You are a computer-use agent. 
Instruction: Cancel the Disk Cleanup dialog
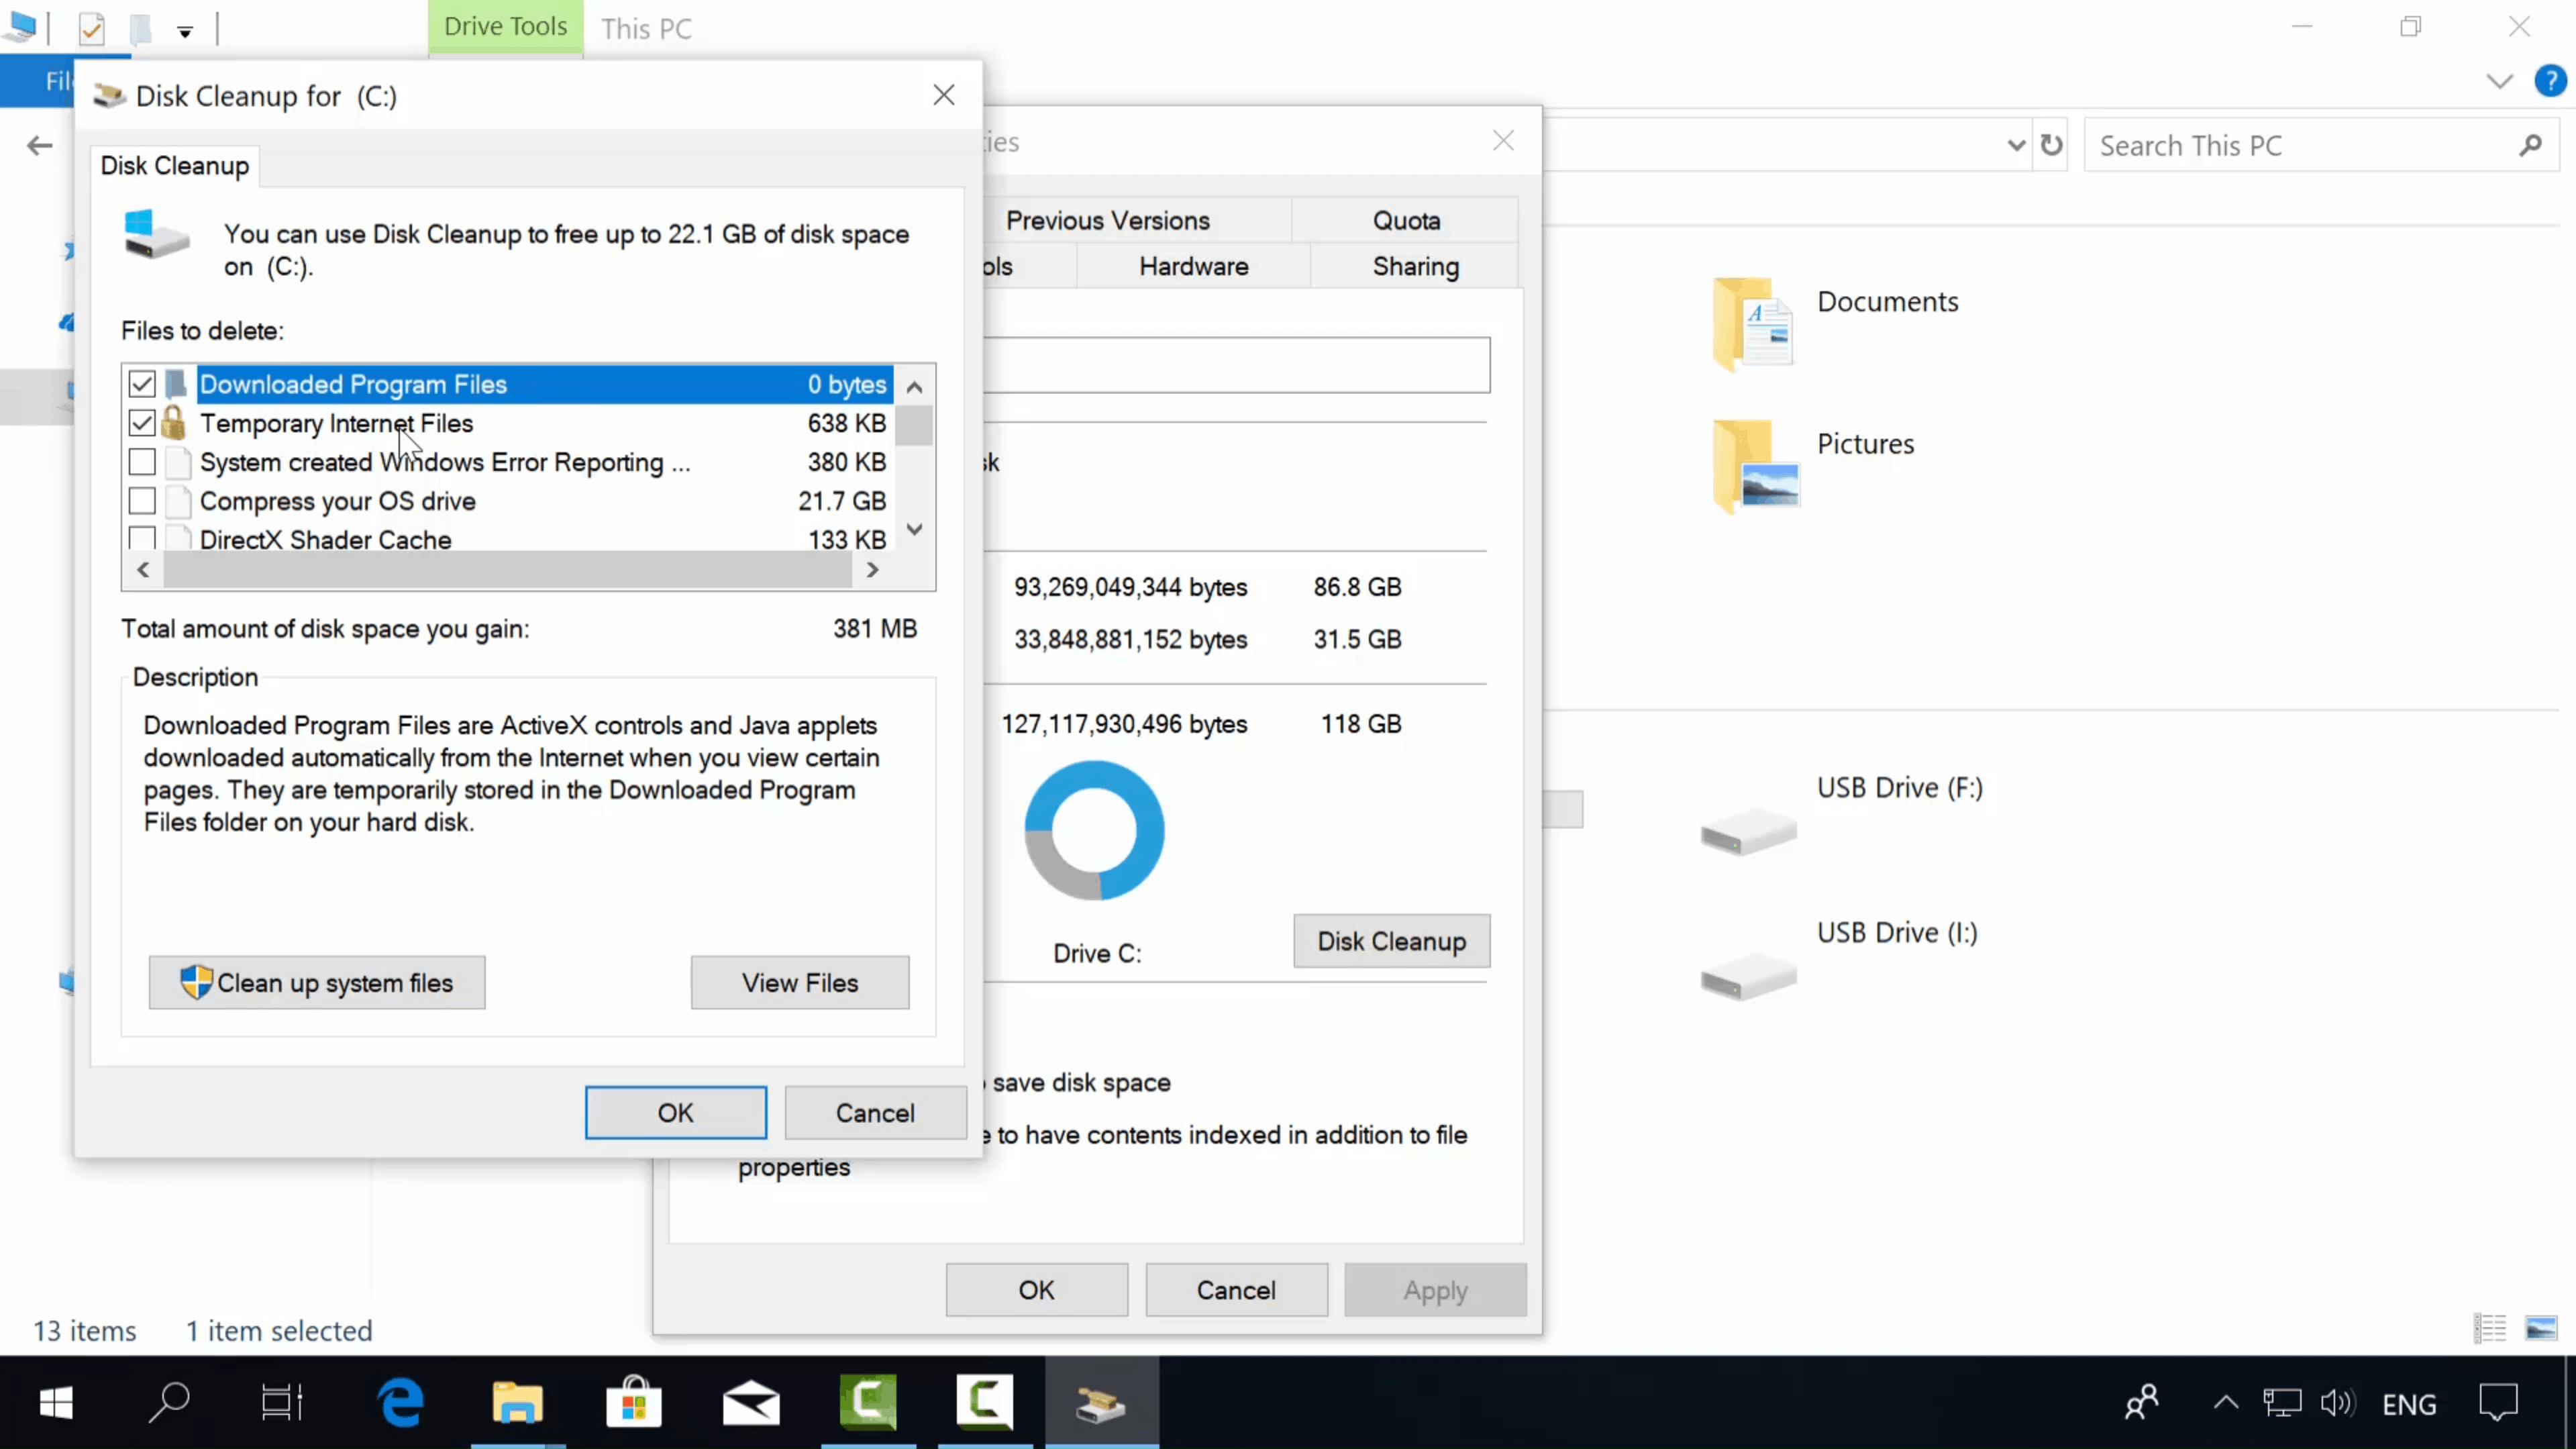click(875, 1113)
